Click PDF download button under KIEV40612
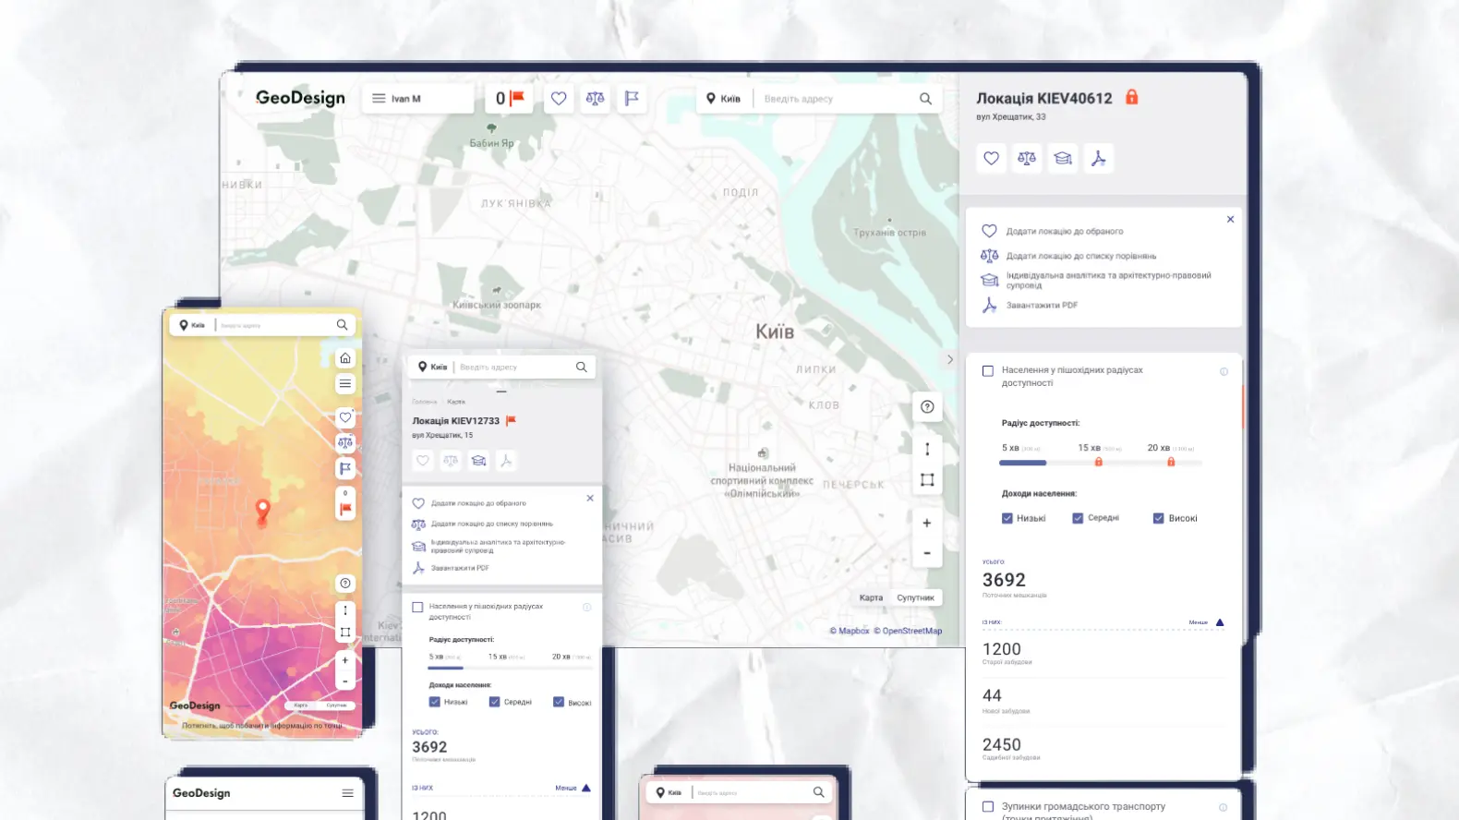The height and width of the screenshot is (820, 1459). [x=1099, y=158]
